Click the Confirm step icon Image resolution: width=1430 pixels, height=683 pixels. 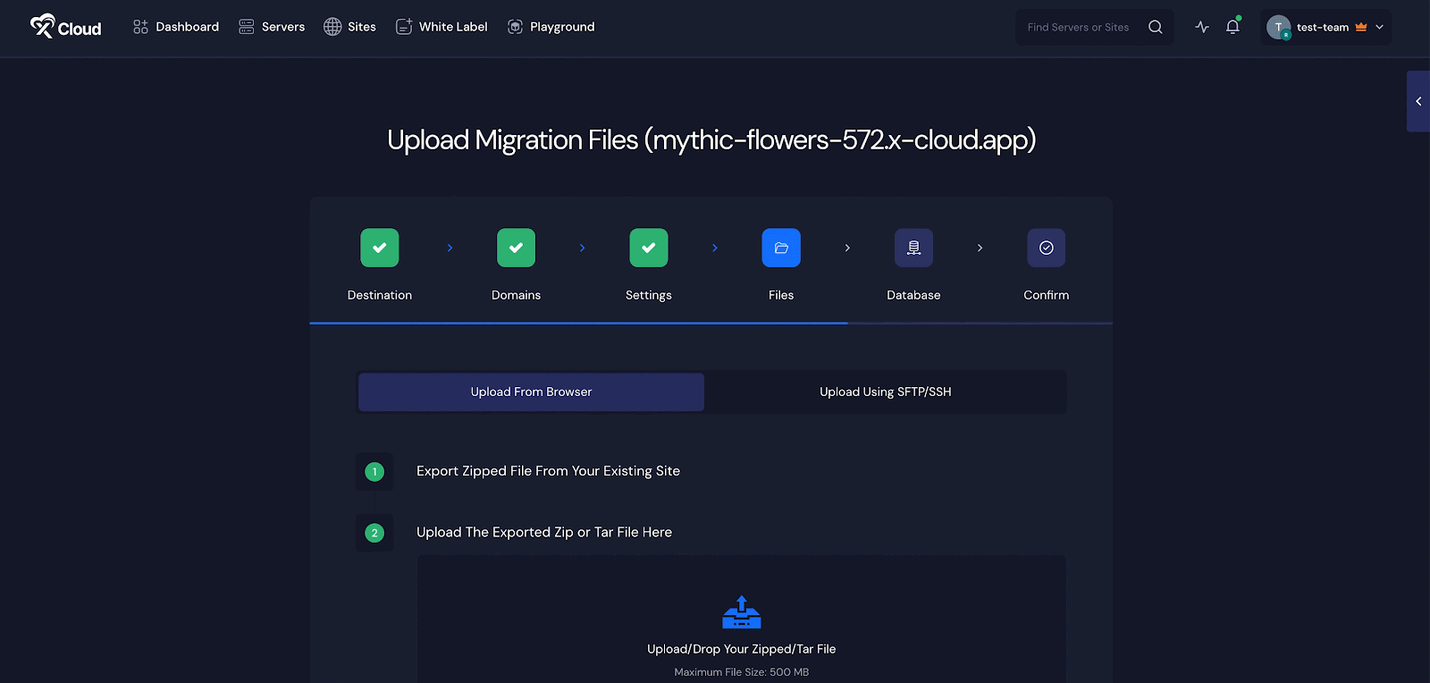point(1046,248)
